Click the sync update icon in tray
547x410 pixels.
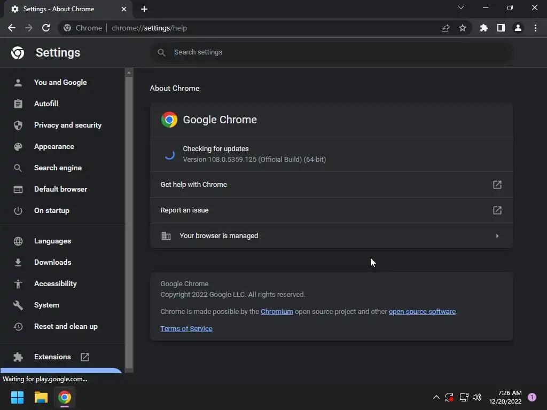pyautogui.click(x=449, y=397)
